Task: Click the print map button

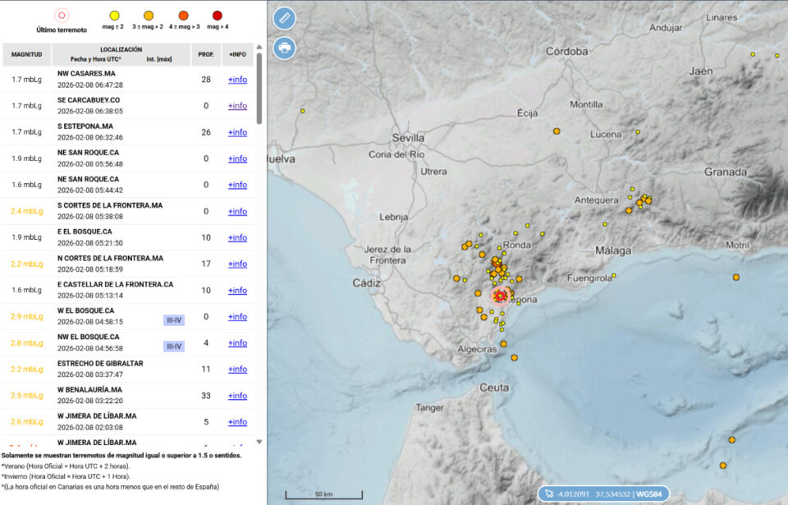Action: (284, 48)
